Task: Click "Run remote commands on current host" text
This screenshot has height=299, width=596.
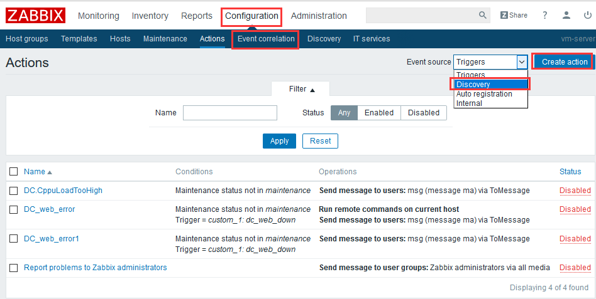Action: [389, 209]
